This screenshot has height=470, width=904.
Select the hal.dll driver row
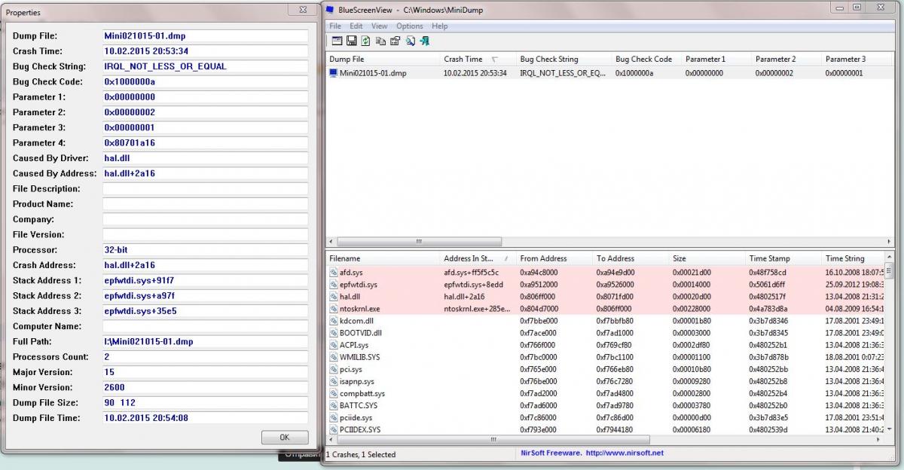pyautogui.click(x=350, y=297)
